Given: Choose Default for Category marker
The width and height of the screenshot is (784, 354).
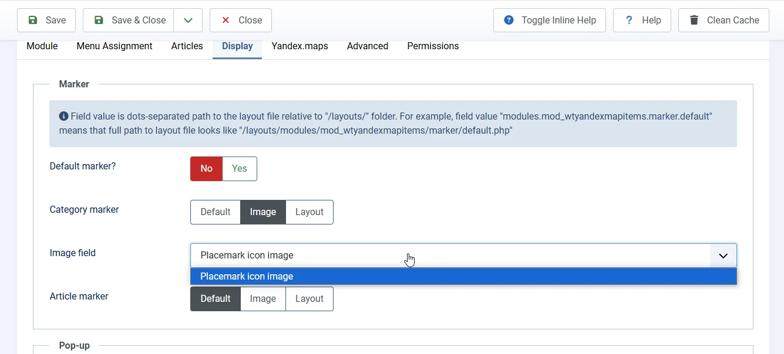Looking at the screenshot, I should click(216, 212).
